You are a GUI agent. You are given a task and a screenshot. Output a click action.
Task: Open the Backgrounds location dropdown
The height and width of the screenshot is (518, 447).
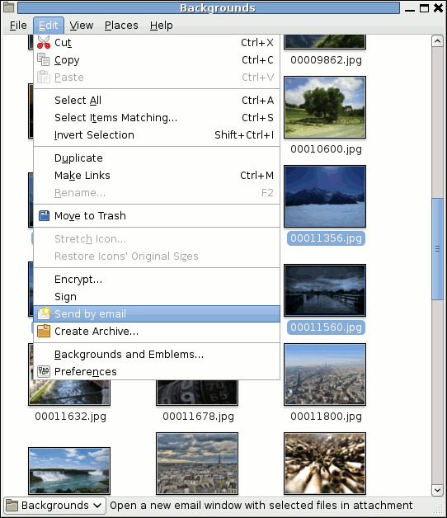point(54,505)
